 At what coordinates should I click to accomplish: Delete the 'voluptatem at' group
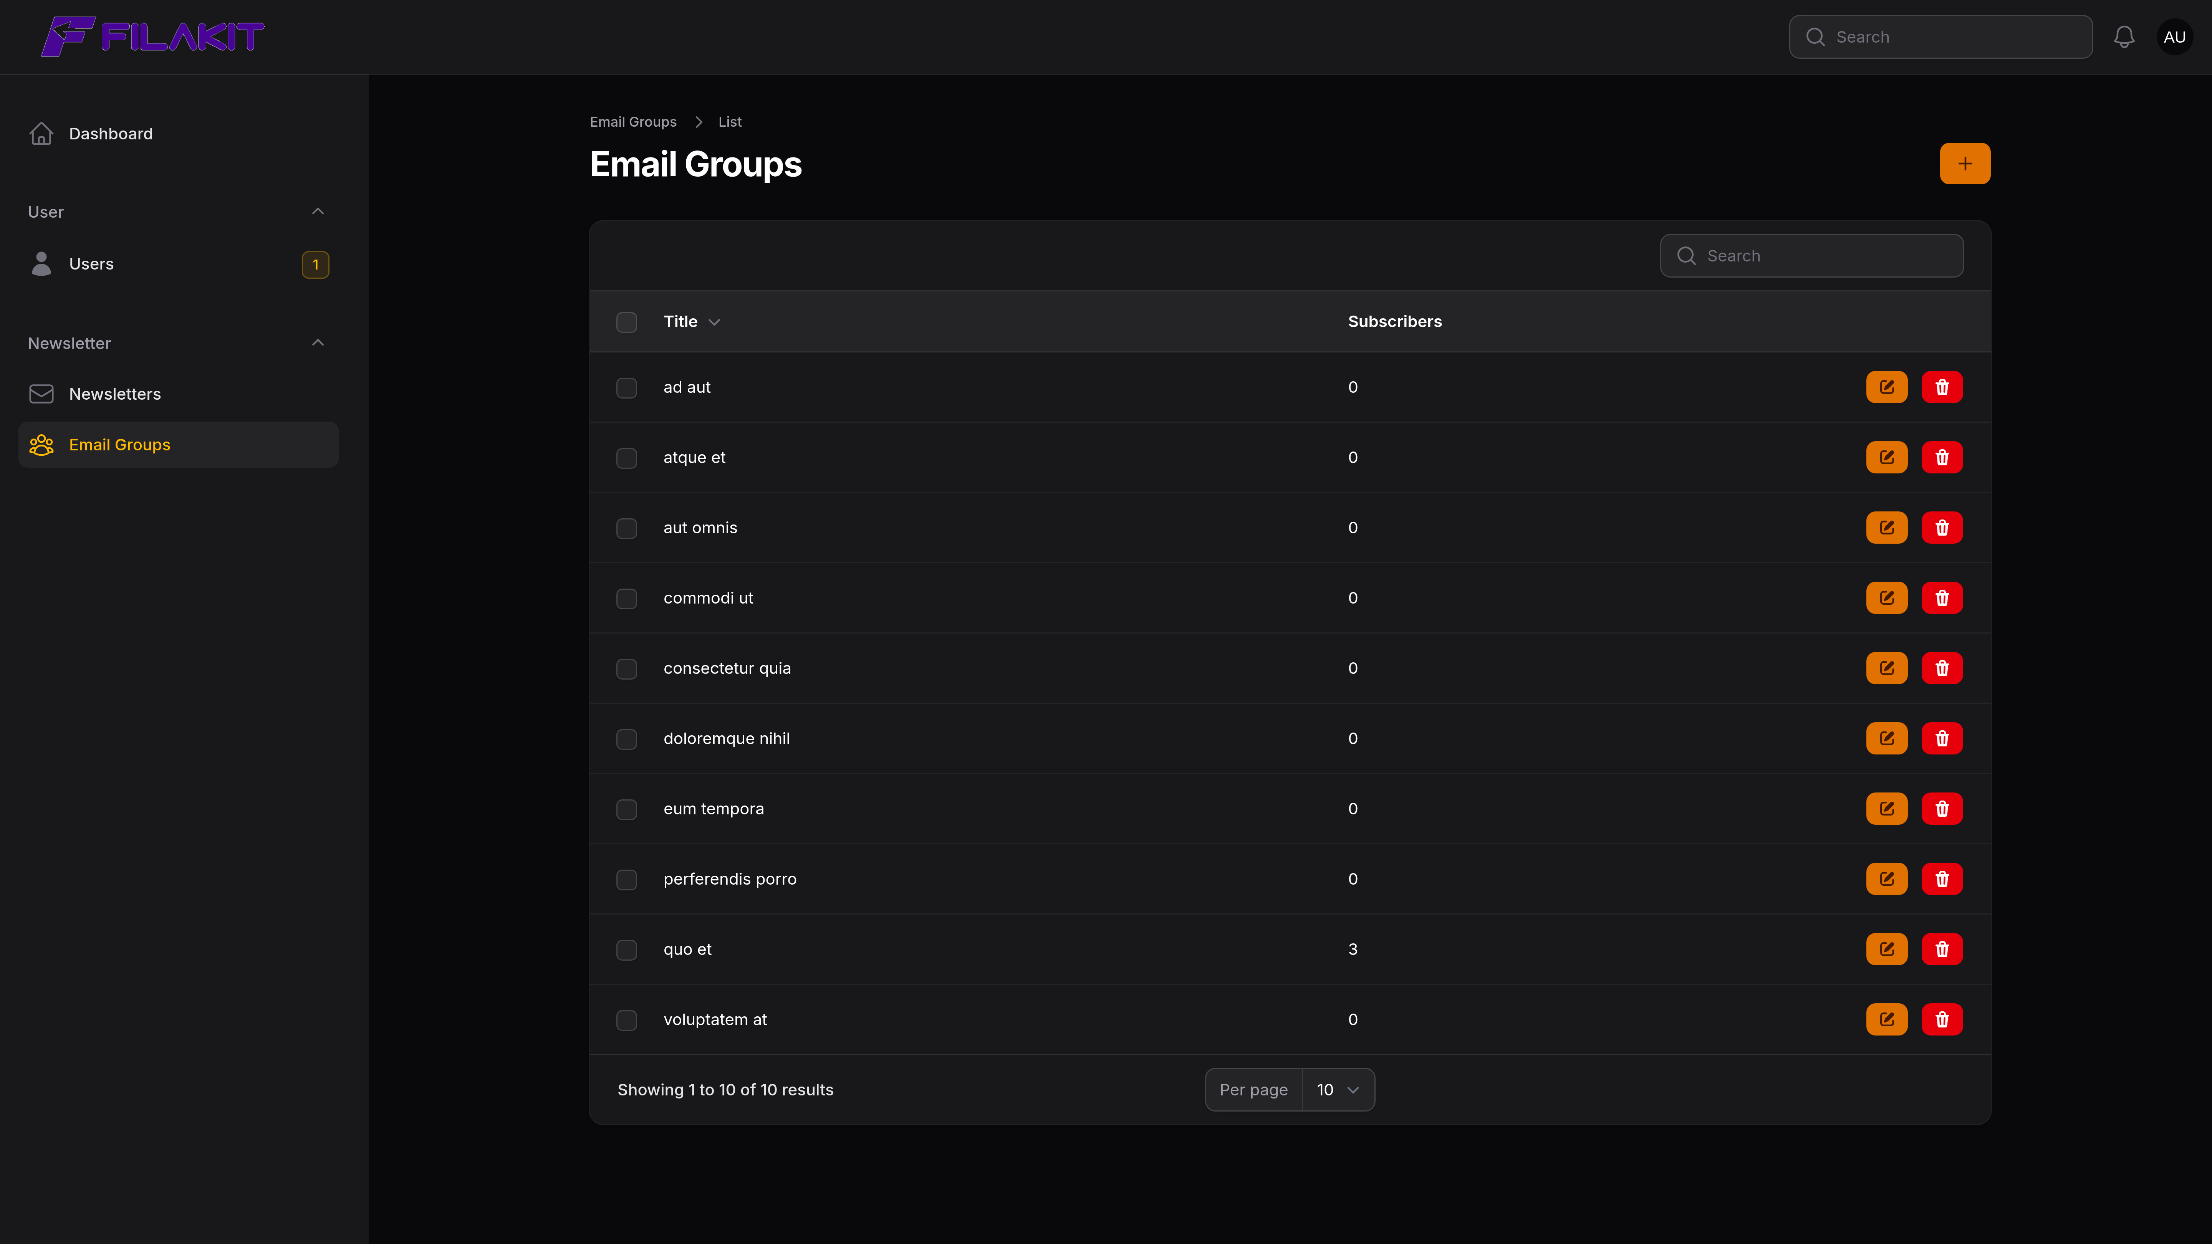(x=1942, y=1020)
